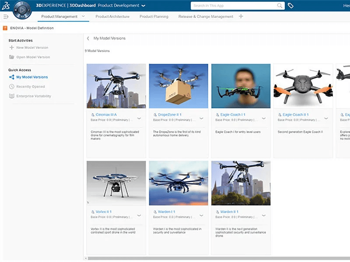Click the sidebar hamburger menu icon
Screen dimensions: 350x262
tap(6, 16)
